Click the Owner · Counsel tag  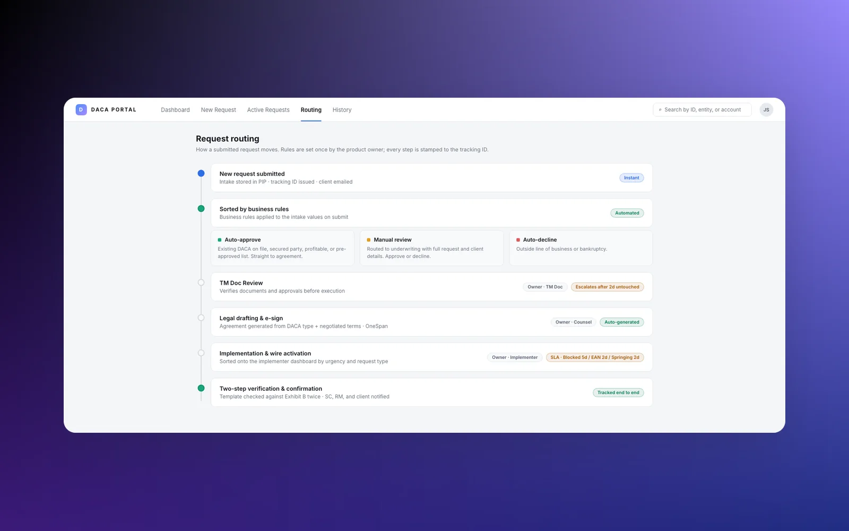pos(574,322)
